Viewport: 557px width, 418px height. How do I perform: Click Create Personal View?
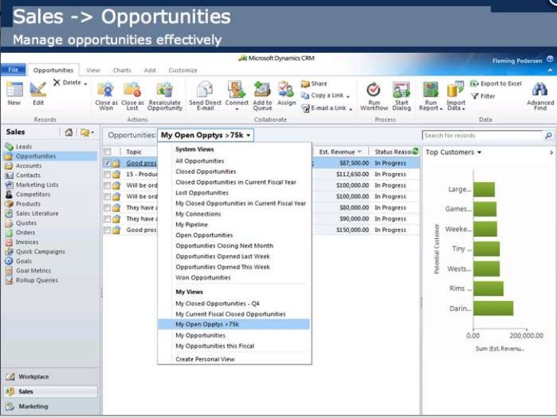coord(205,359)
